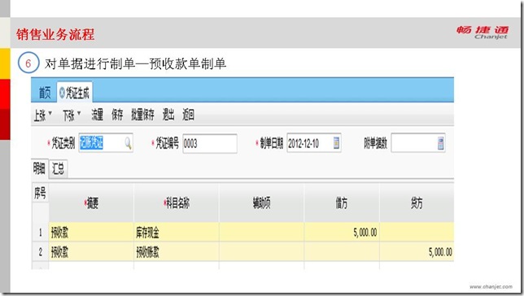The width and height of the screenshot is (524, 296).
Task: Select the 库存现金 cell in row 1
Action: tap(177, 233)
